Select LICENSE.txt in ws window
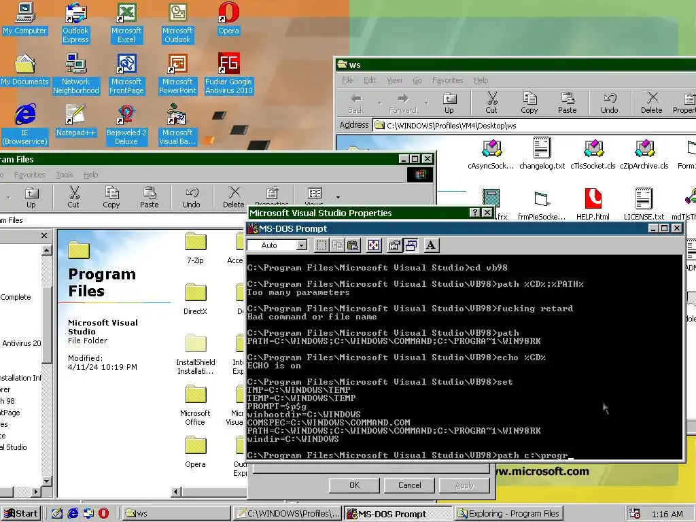Viewport: 696px width, 522px height. click(644, 204)
